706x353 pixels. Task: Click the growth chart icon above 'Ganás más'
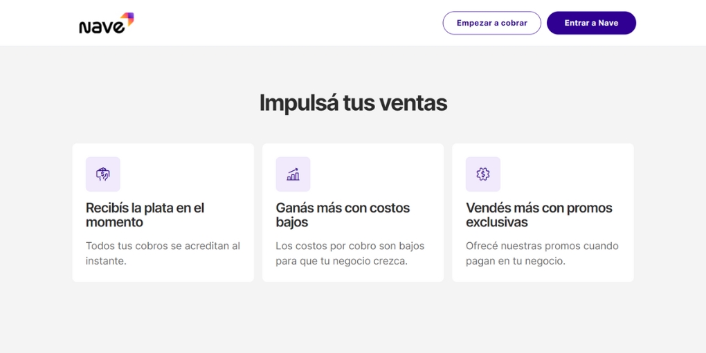(x=293, y=174)
